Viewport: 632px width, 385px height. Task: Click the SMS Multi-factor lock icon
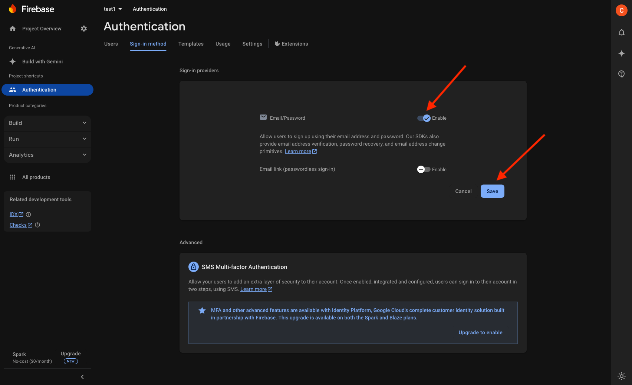[194, 267]
